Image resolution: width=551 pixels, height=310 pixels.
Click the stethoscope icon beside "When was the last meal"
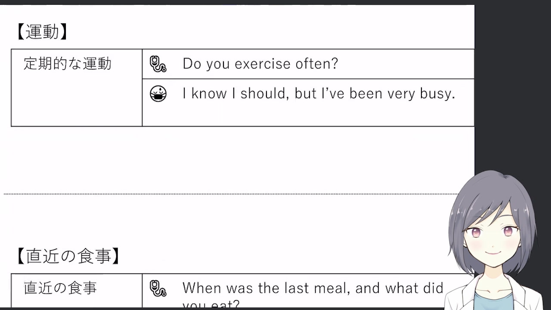(158, 288)
